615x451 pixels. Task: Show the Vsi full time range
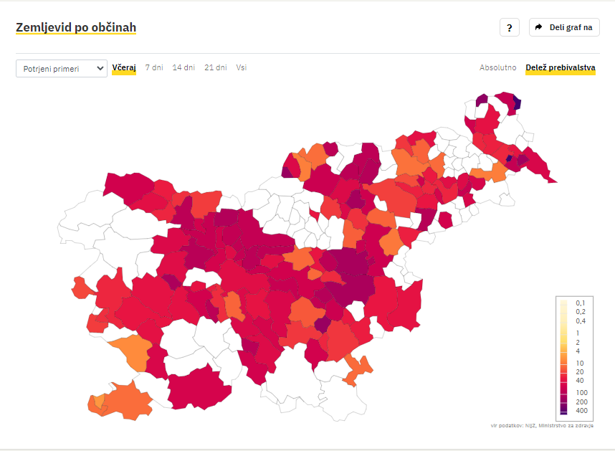tap(242, 67)
